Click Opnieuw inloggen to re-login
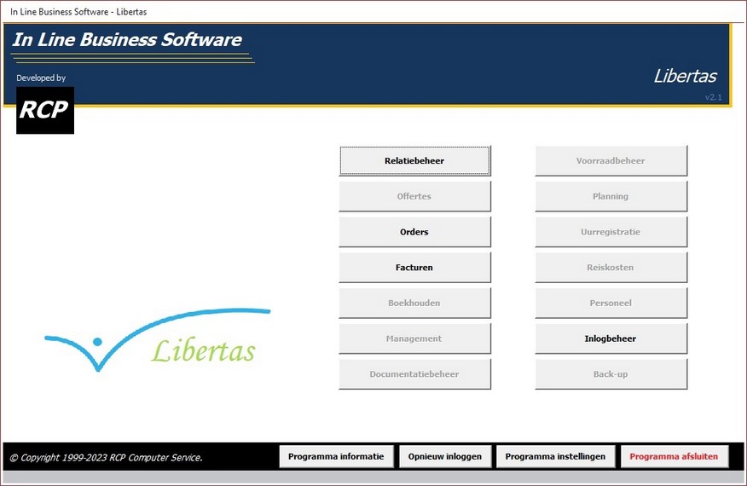 (445, 456)
